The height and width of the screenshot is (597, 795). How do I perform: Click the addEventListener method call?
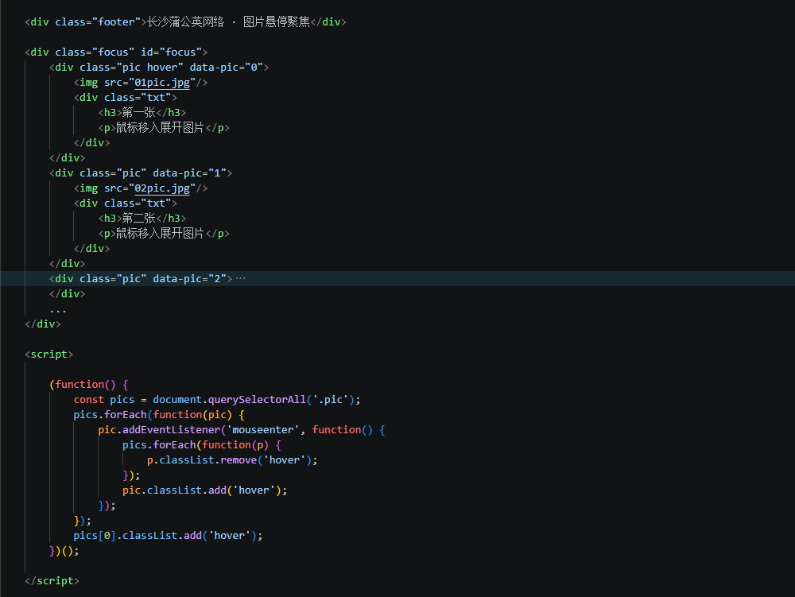point(172,430)
